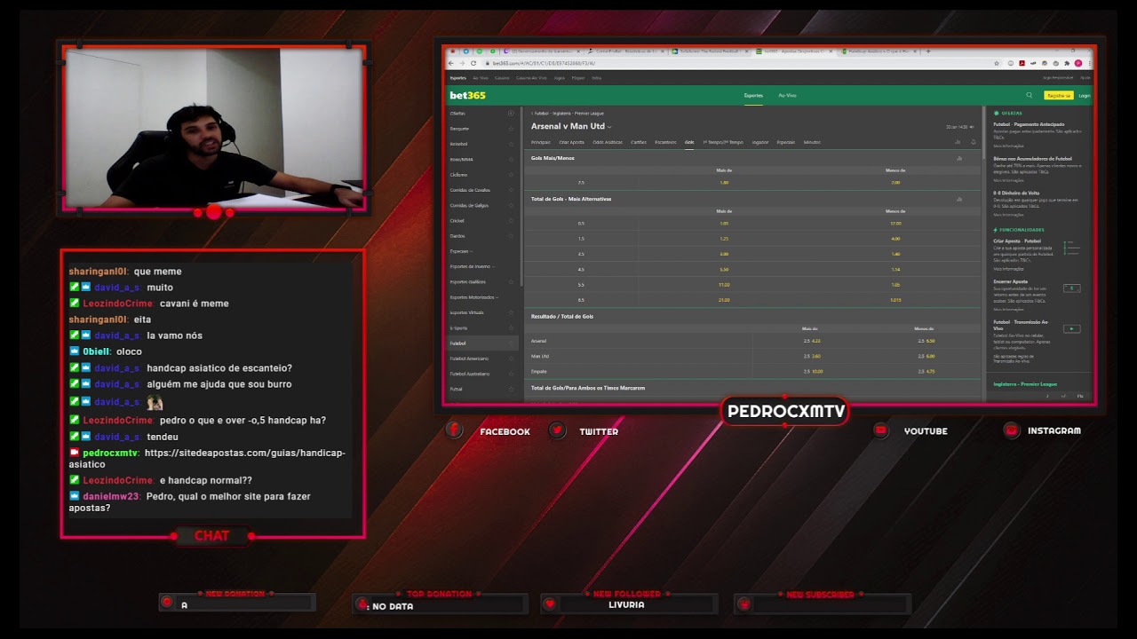Reload the bet365 page

tap(473, 63)
